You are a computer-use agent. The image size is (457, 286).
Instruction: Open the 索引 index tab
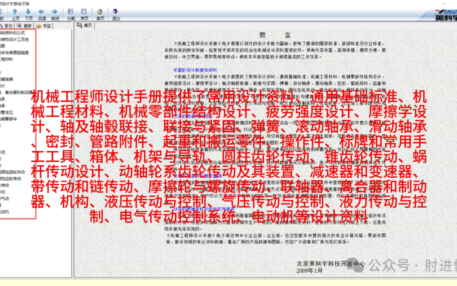click(x=6, y=26)
